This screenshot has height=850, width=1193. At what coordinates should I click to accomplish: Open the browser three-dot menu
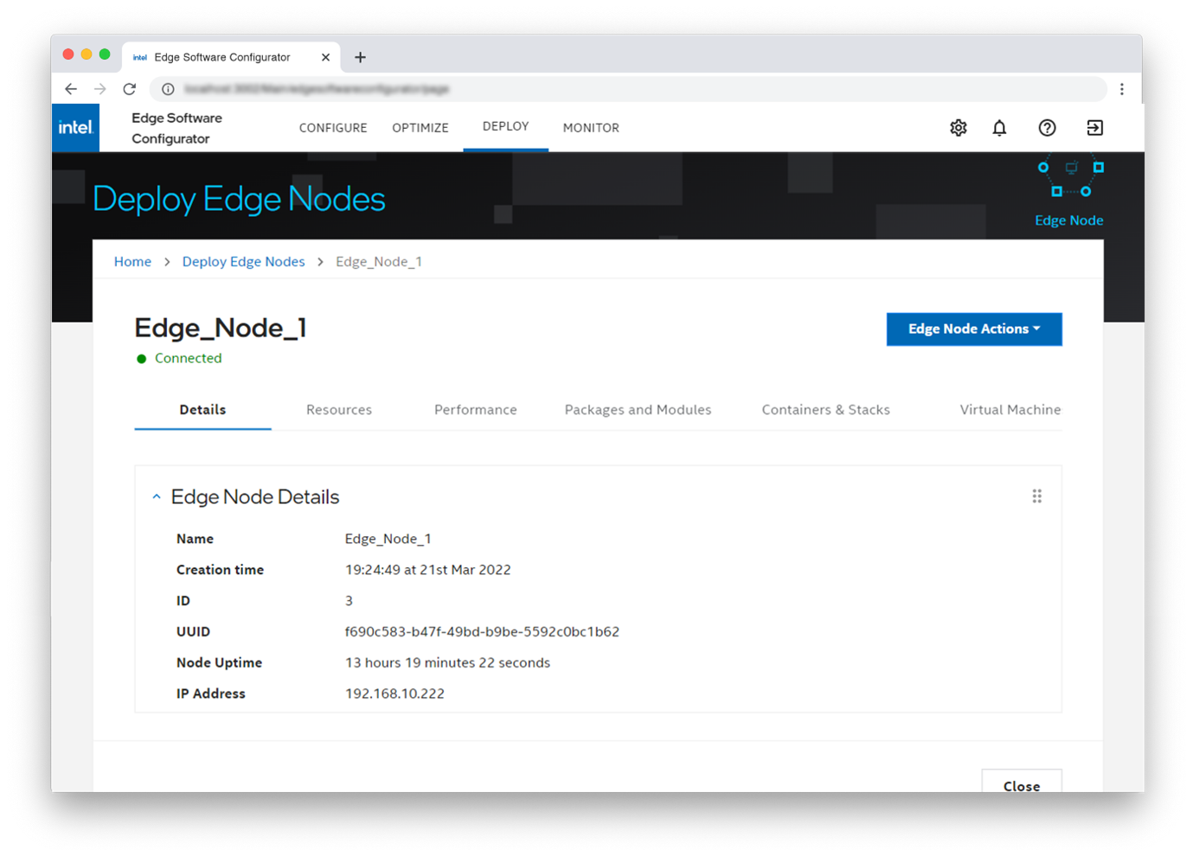1122,89
